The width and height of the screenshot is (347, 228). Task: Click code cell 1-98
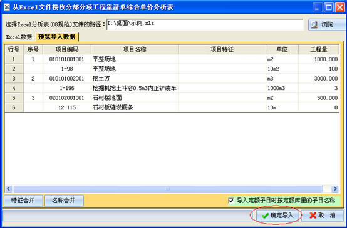click(x=67, y=69)
